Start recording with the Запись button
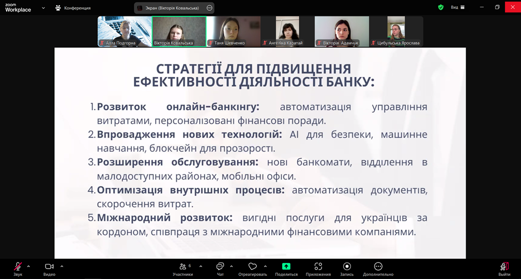This screenshot has height=279, width=521. pyautogui.click(x=347, y=267)
